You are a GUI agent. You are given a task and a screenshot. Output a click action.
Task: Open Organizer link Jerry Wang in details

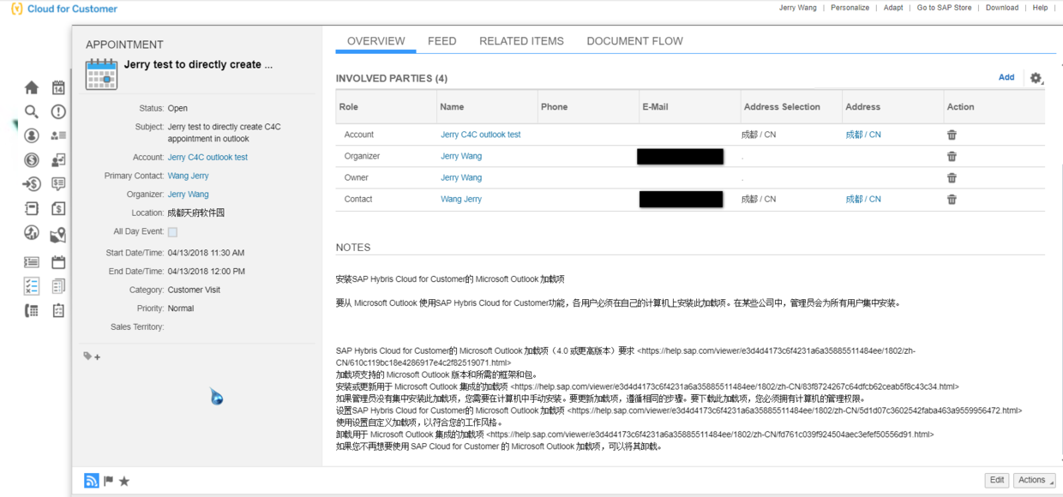coord(188,195)
